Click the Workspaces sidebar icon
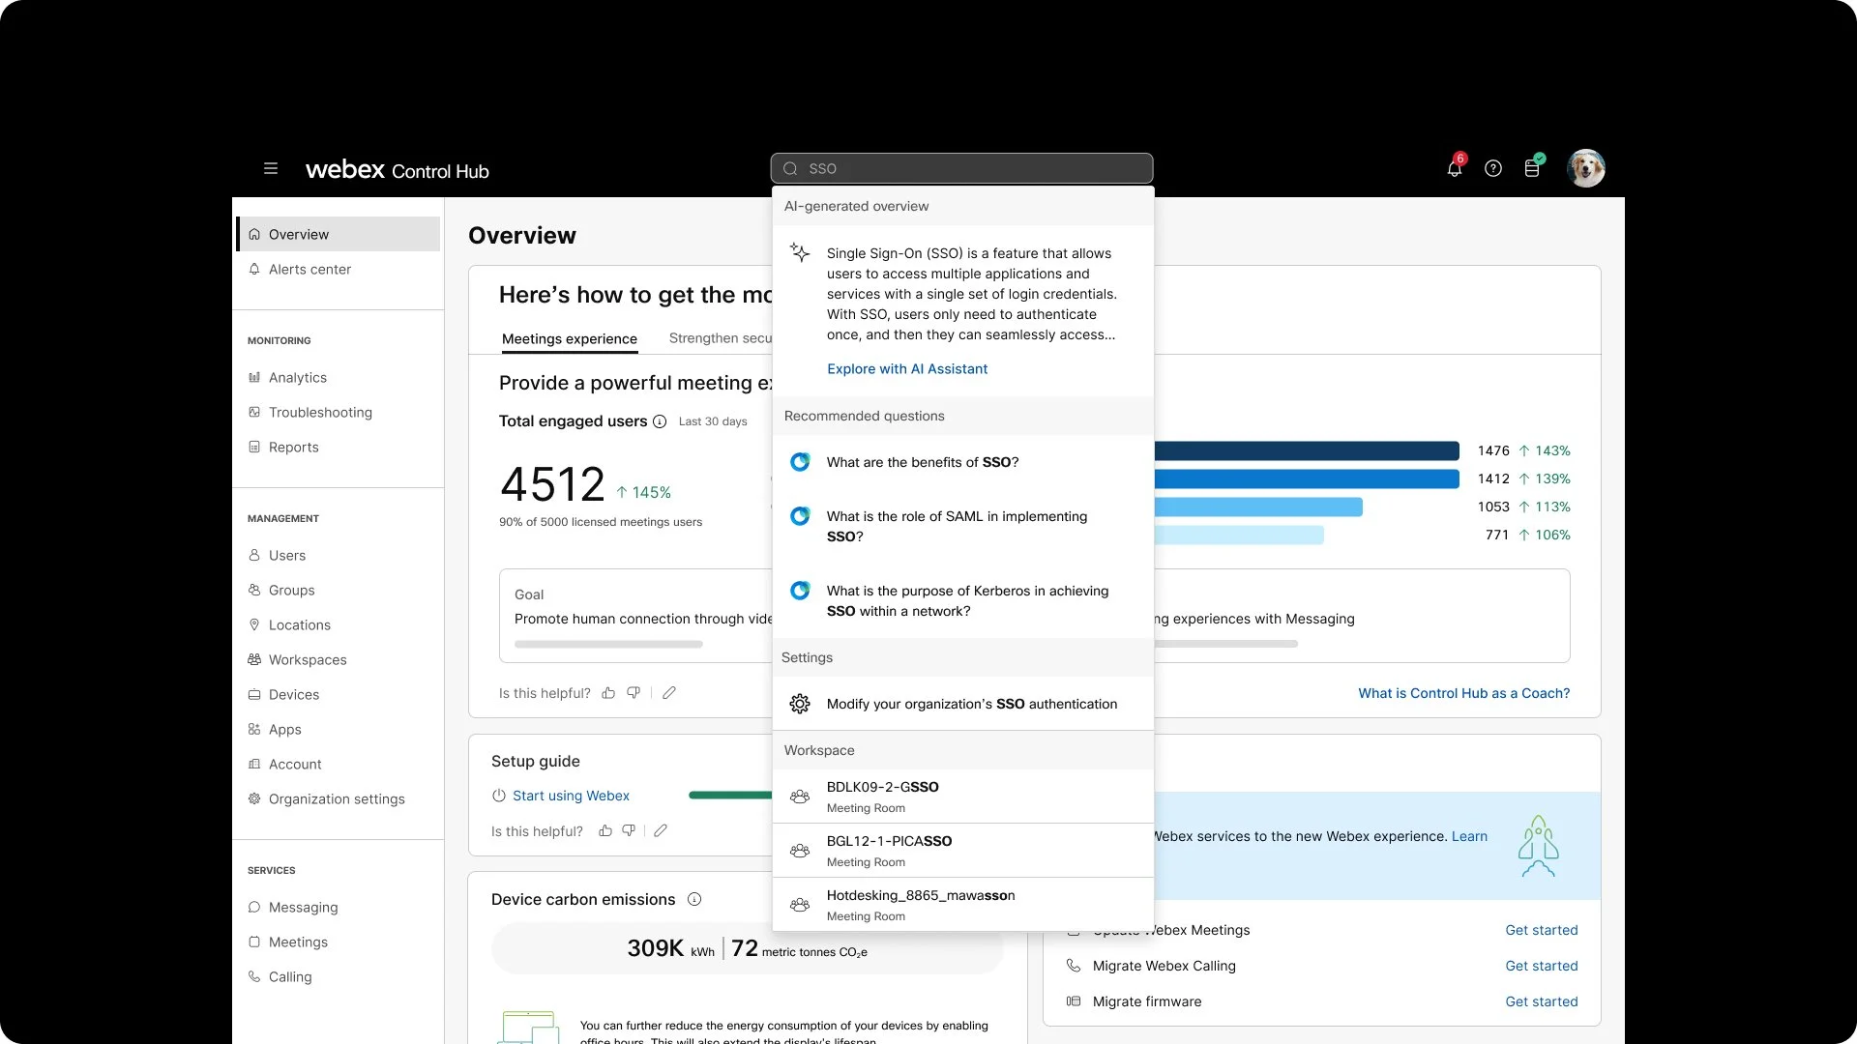Image resolution: width=1857 pixels, height=1044 pixels. (x=254, y=659)
